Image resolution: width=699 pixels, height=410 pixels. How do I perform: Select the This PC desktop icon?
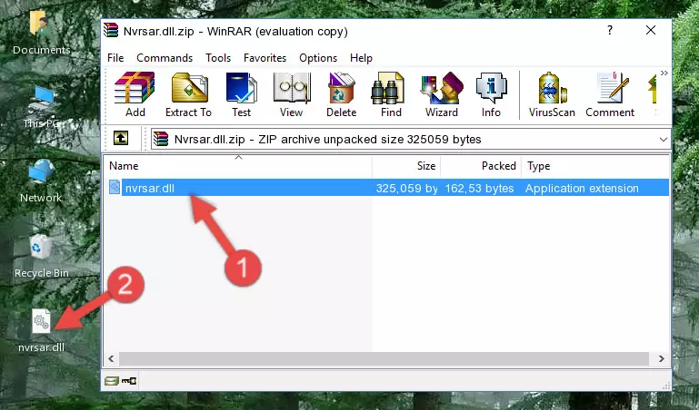pos(42,107)
